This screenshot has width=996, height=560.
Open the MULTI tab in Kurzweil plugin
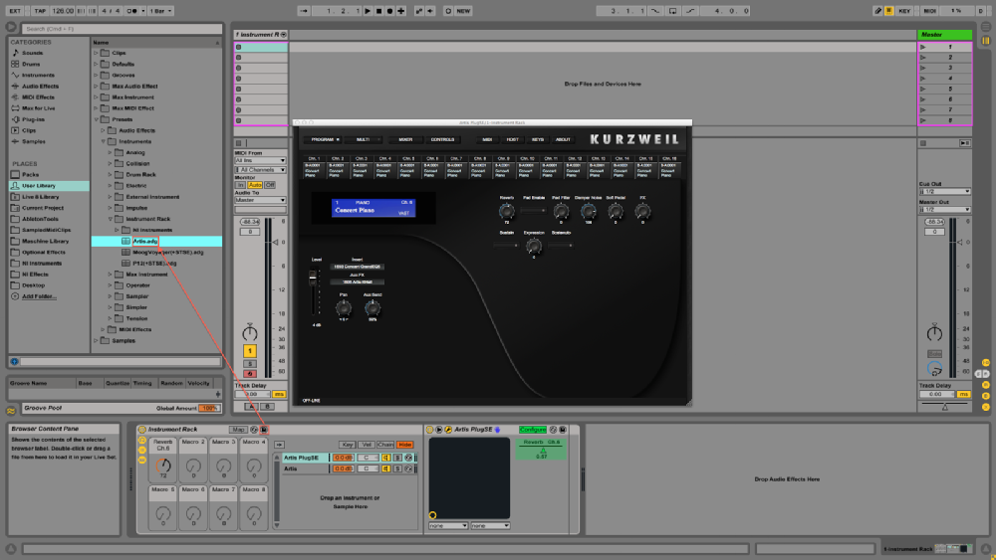pyautogui.click(x=364, y=139)
